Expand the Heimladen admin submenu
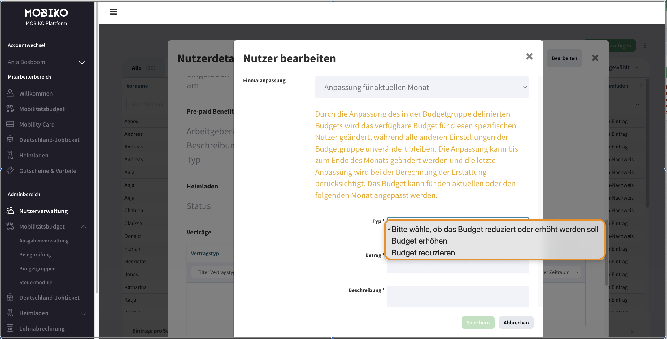Image resolution: width=667 pixels, height=339 pixels. (x=83, y=313)
